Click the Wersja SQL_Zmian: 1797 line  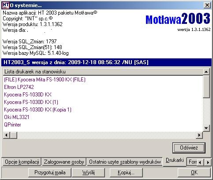click(30, 42)
